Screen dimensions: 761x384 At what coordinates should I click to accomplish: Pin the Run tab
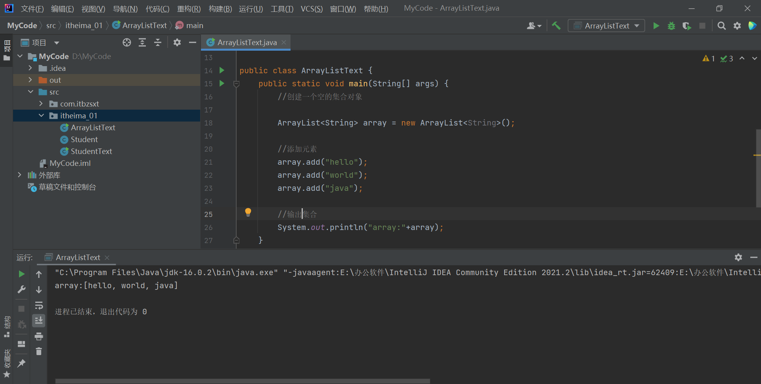(x=21, y=363)
